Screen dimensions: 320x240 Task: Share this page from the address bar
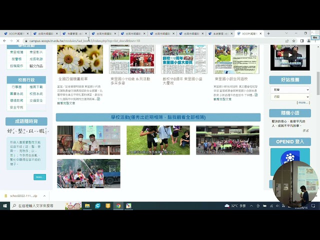point(287,41)
